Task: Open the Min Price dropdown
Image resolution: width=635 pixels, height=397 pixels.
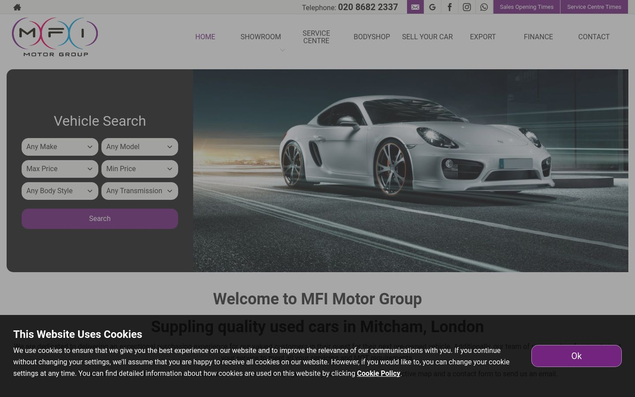Action: (x=140, y=169)
